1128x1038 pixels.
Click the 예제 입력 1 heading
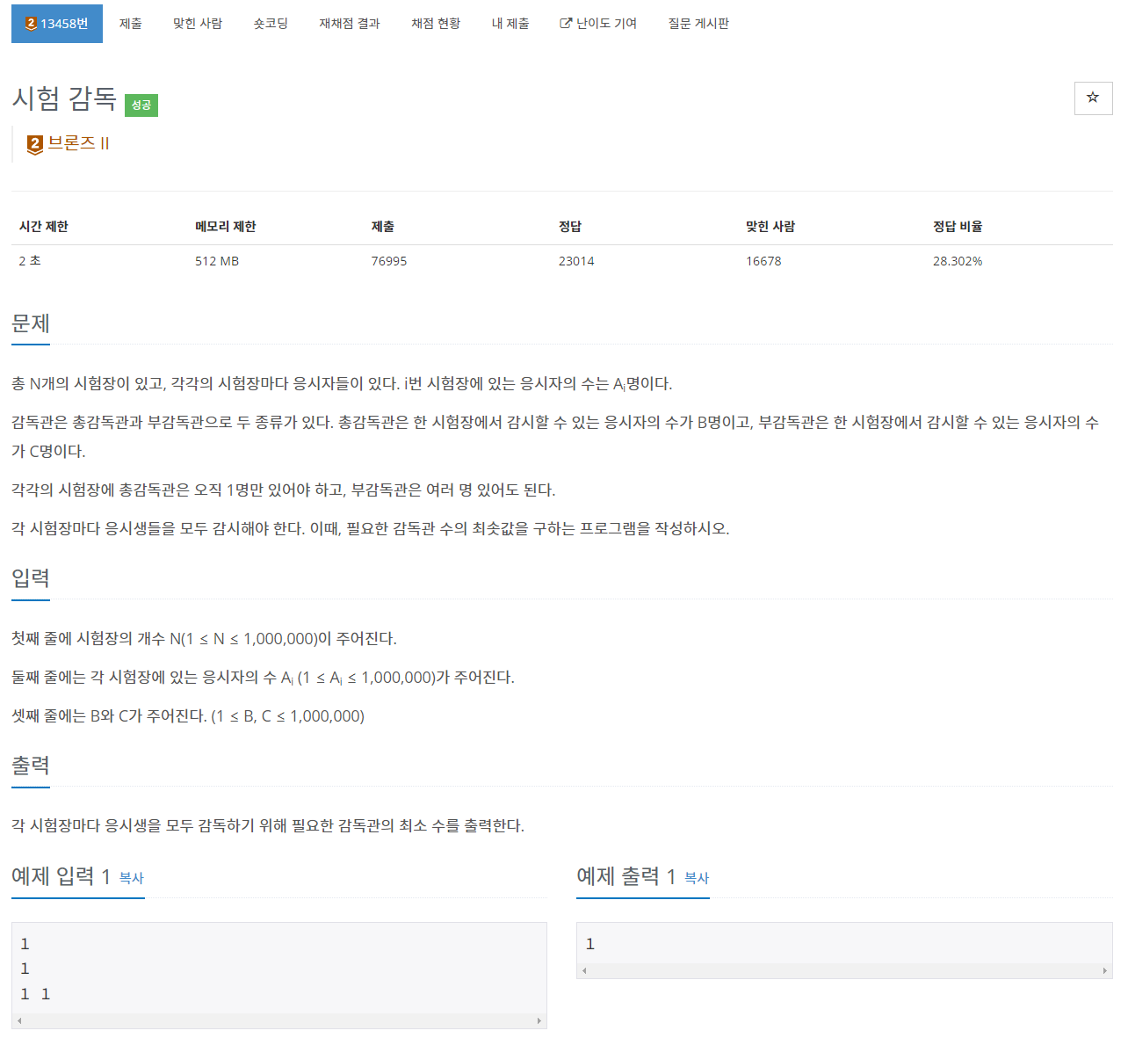click(x=61, y=876)
